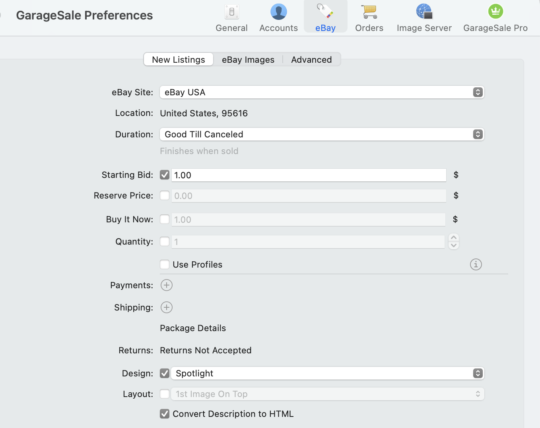
Task: Click the Quantity number field
Action: 308,242
